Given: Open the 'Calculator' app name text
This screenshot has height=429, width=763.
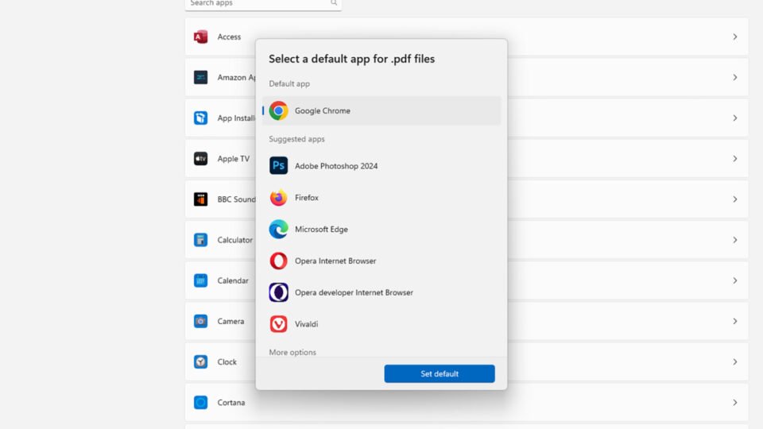Looking at the screenshot, I should 235,240.
